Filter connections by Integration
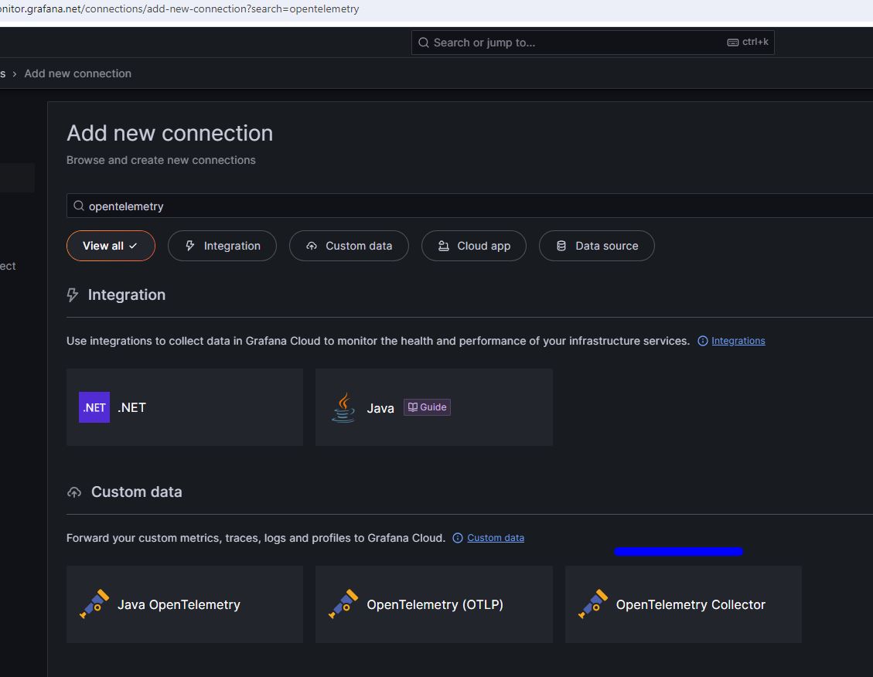 click(222, 246)
